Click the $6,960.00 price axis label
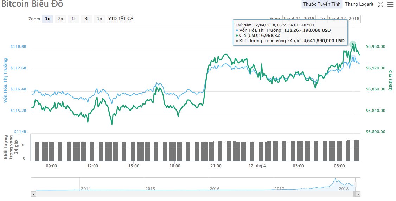 376,46
